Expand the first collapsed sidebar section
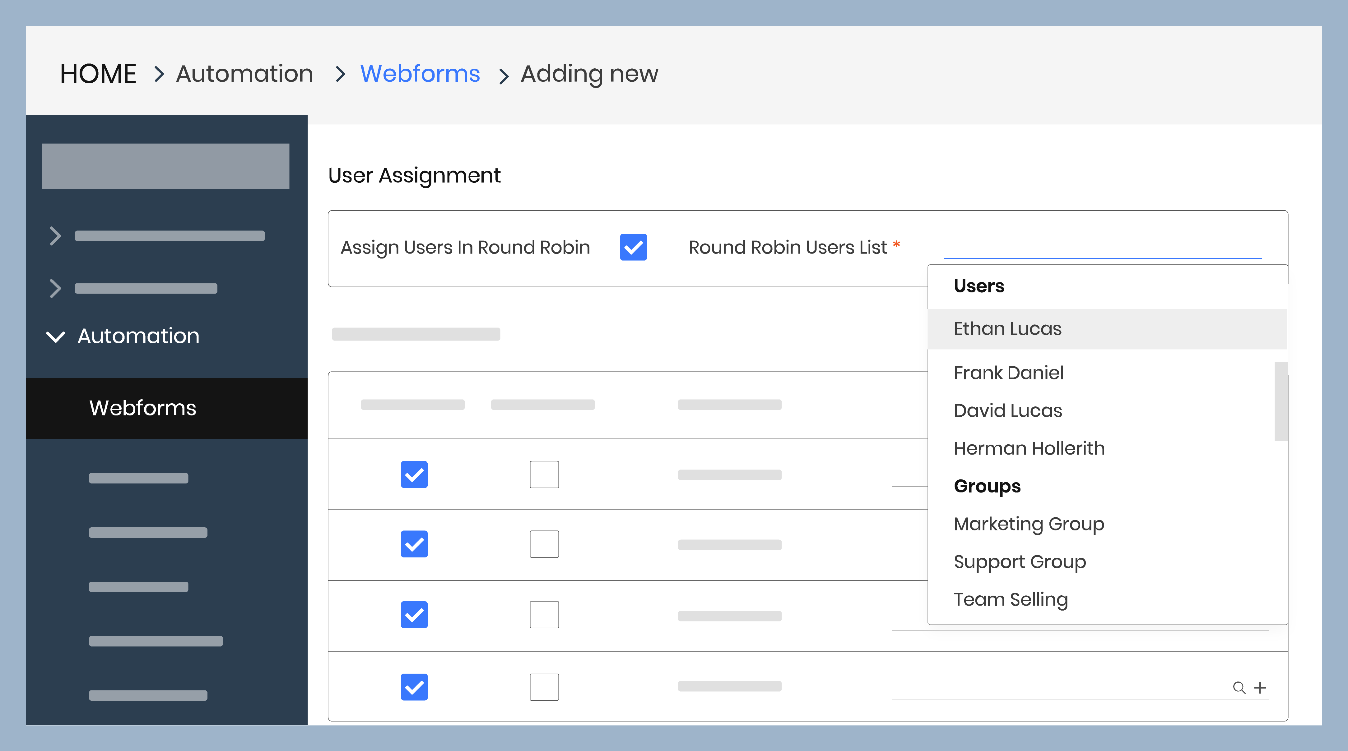Image resolution: width=1348 pixels, height=751 pixels. pyautogui.click(x=55, y=236)
